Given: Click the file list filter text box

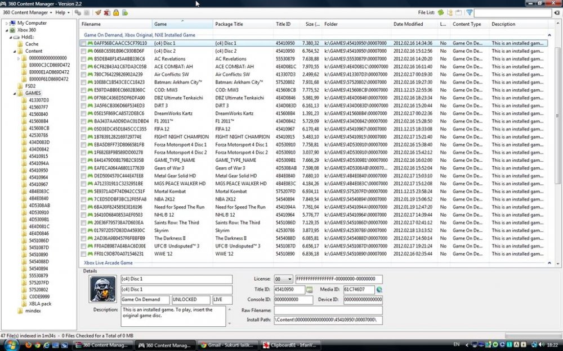Looking at the screenshot, I should click(x=513, y=13).
